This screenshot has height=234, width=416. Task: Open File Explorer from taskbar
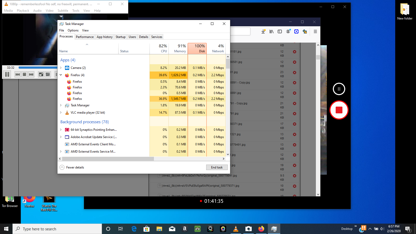159,229
